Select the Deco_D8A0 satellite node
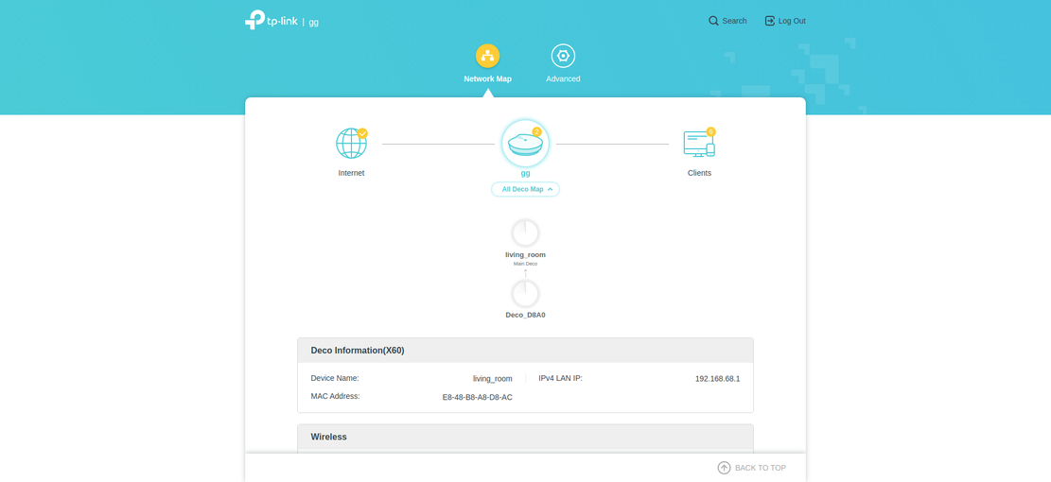This screenshot has width=1051, height=482. 525,294
